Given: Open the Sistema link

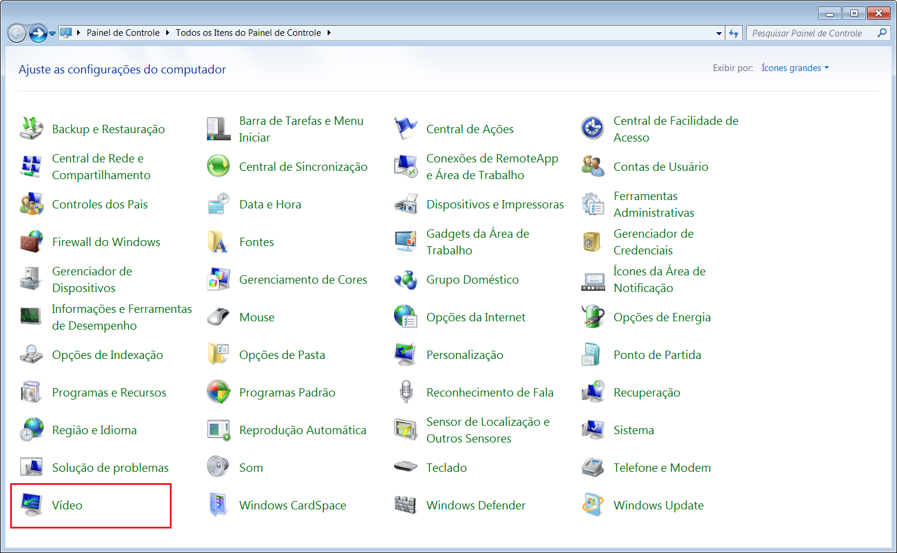Looking at the screenshot, I should click(x=634, y=430).
